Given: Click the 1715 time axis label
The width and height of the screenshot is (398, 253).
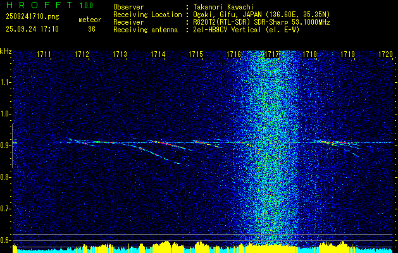Looking at the screenshot, I should pyautogui.click(x=196, y=54).
